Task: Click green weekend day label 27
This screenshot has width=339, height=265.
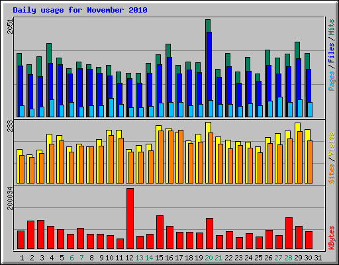Action: [278, 258]
